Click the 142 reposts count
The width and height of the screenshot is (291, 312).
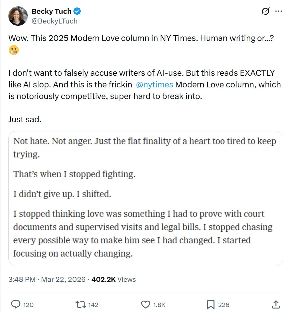coord(93,305)
